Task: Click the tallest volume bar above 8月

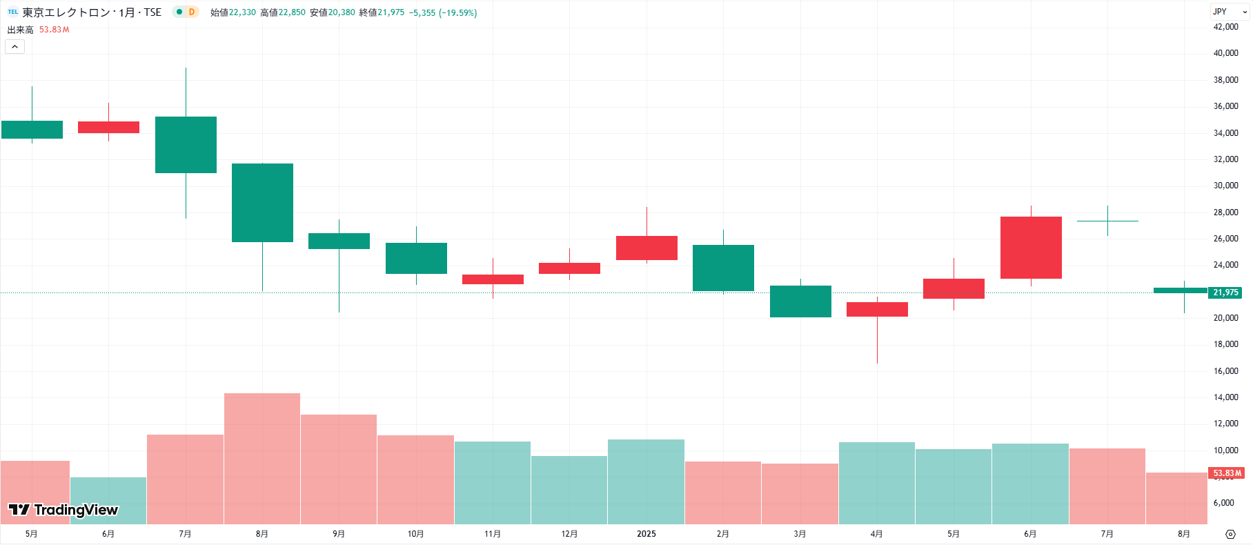Action: [x=262, y=459]
